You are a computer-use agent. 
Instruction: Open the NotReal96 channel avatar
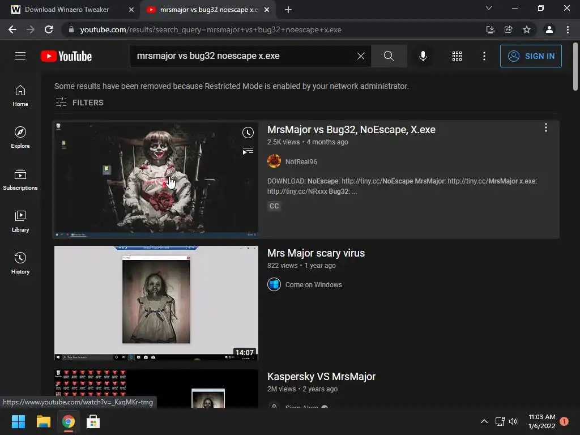coord(274,161)
